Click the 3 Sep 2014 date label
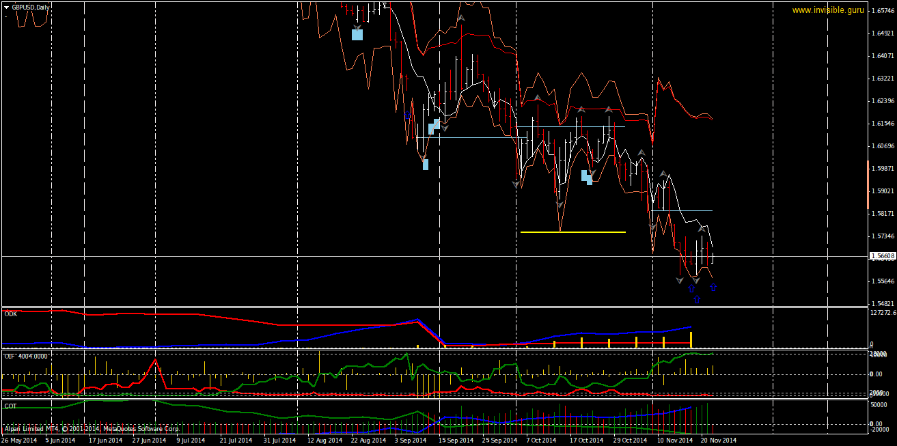The height and width of the screenshot is (446, 897). pos(411,441)
